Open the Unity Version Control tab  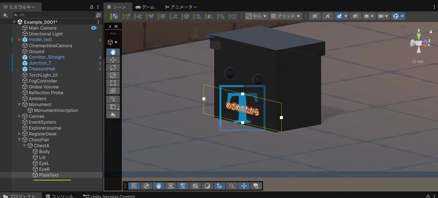109,197
